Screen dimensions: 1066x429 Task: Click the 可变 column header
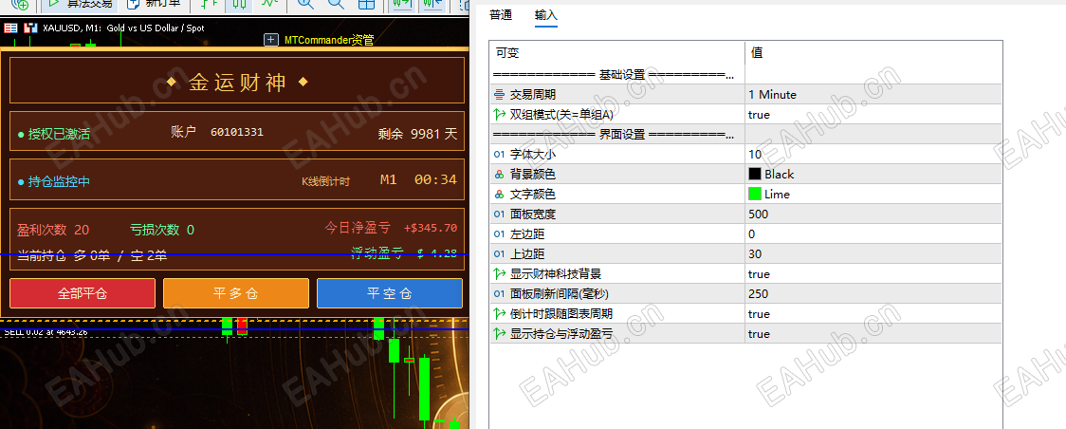[x=617, y=52]
